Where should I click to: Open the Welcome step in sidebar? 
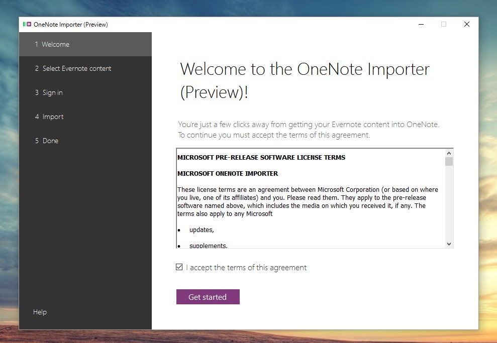[x=85, y=44]
